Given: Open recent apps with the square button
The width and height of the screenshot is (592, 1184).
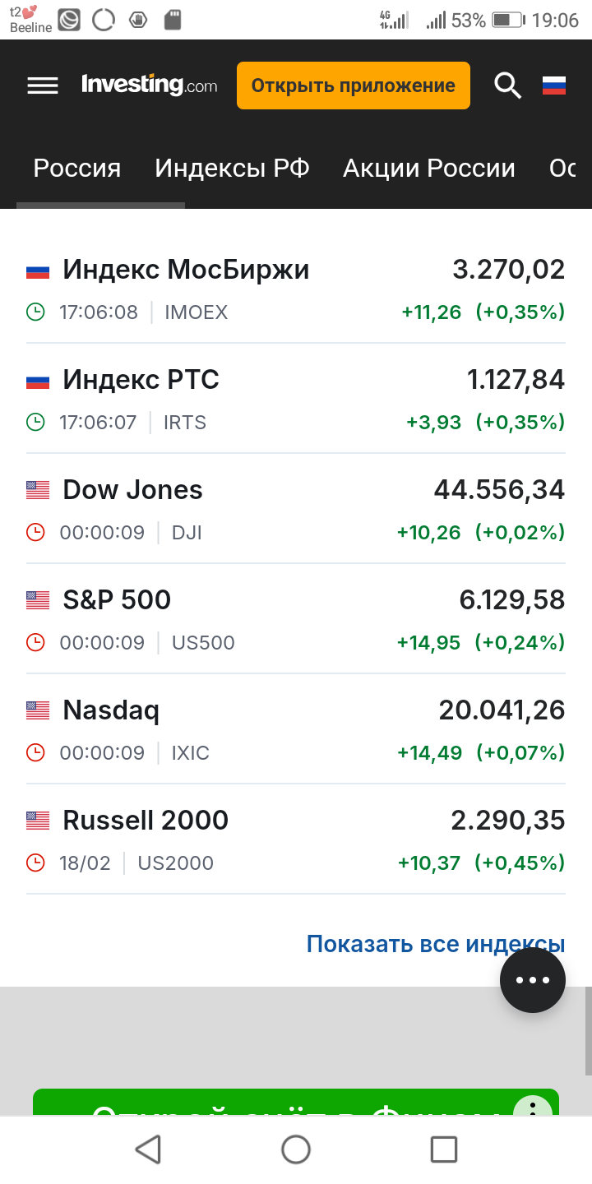Looking at the screenshot, I should tap(444, 1149).
